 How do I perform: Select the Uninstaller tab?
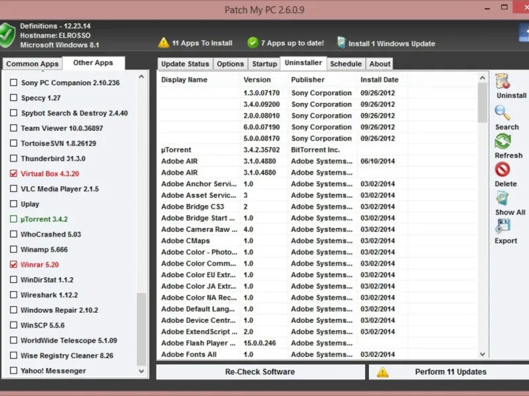click(x=304, y=63)
